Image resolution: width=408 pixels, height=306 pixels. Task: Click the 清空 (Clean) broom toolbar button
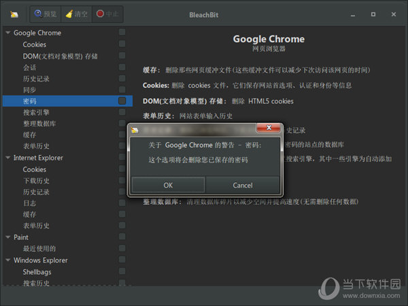click(x=76, y=14)
